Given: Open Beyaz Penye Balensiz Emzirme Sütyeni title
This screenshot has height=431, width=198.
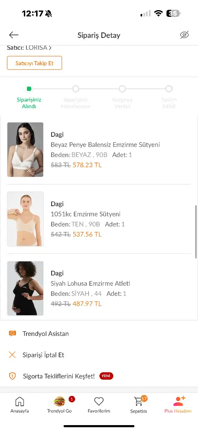Looking at the screenshot, I should pos(105,145).
